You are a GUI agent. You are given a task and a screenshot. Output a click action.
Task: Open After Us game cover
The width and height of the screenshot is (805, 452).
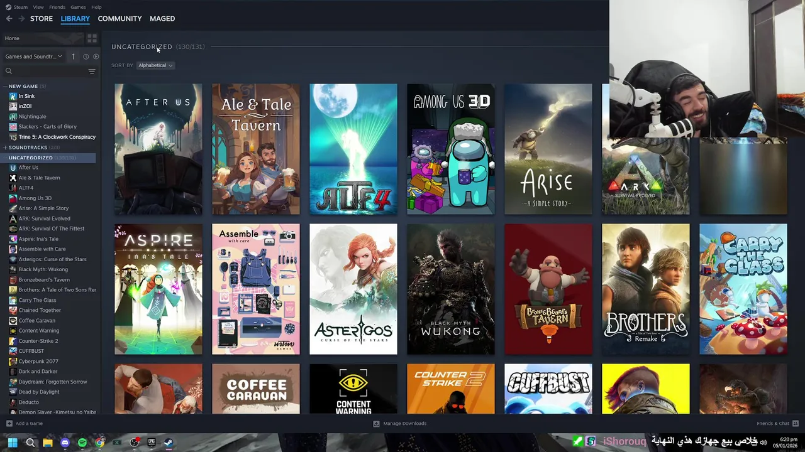click(x=158, y=149)
